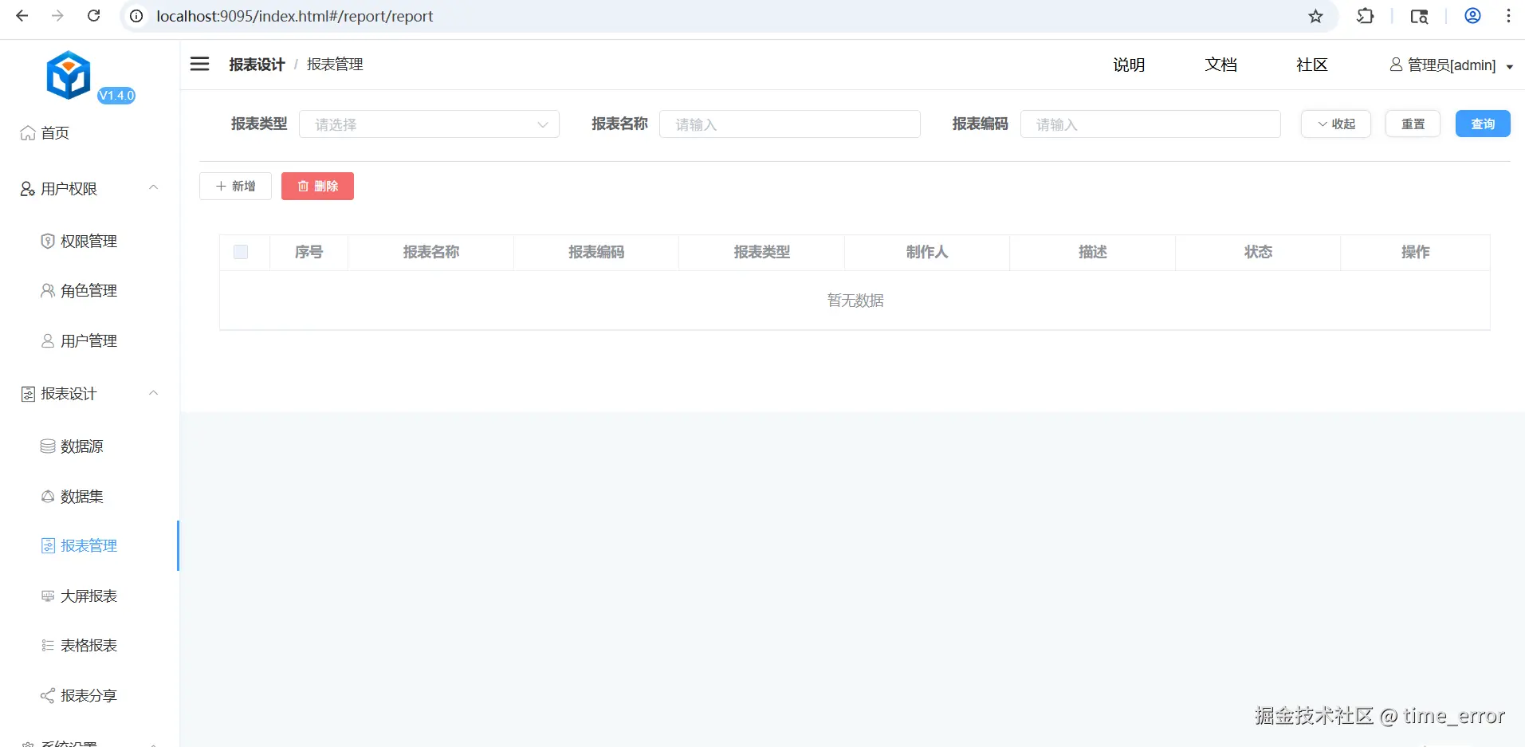
Task: Reload the page with refresh icon
Action: coord(93,16)
